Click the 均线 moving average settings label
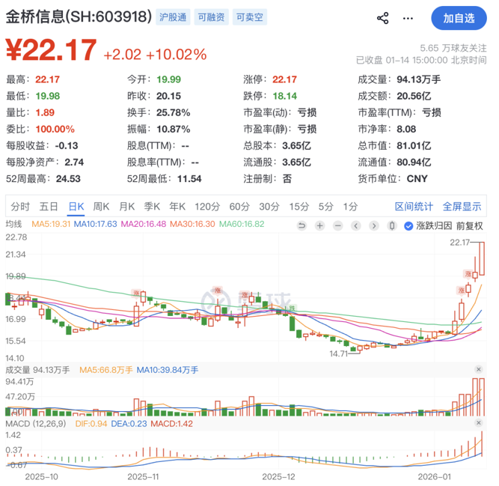This screenshot has height=486, width=499. pos(14,223)
